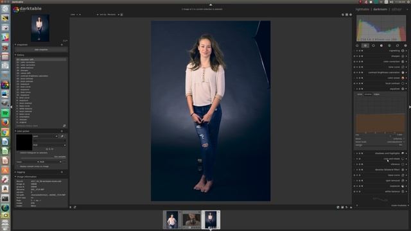Collapse the history panel
Viewport: 411px width, 231px height.
pyautogui.click(x=21, y=55)
